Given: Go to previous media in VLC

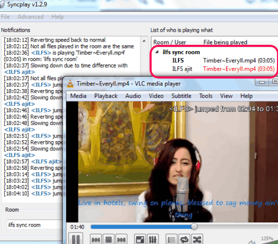Looking at the screenshot, I should click(x=96, y=240).
